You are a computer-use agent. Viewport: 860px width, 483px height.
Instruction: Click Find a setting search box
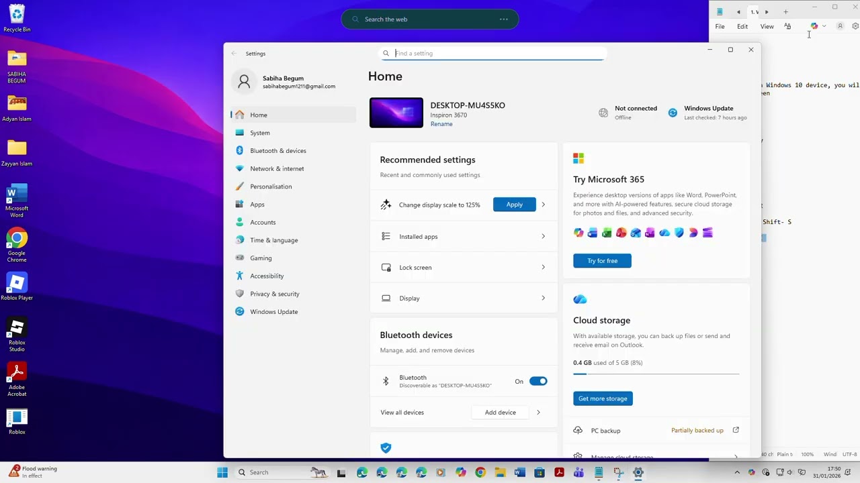(492, 53)
